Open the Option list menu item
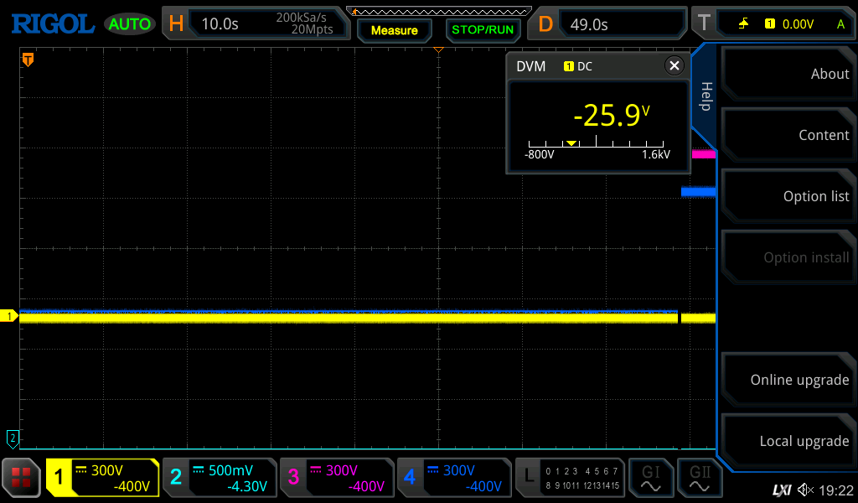 (x=788, y=196)
